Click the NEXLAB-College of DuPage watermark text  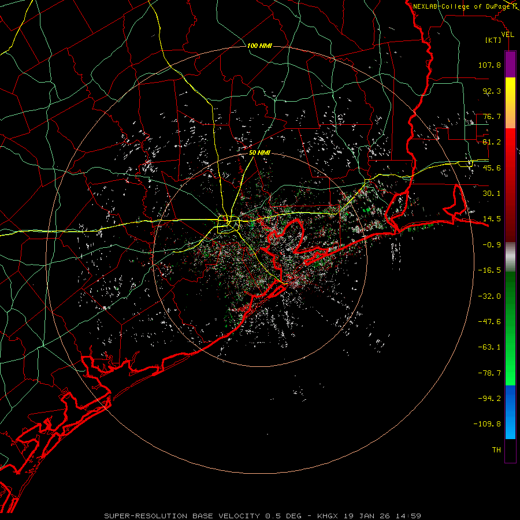pos(461,6)
